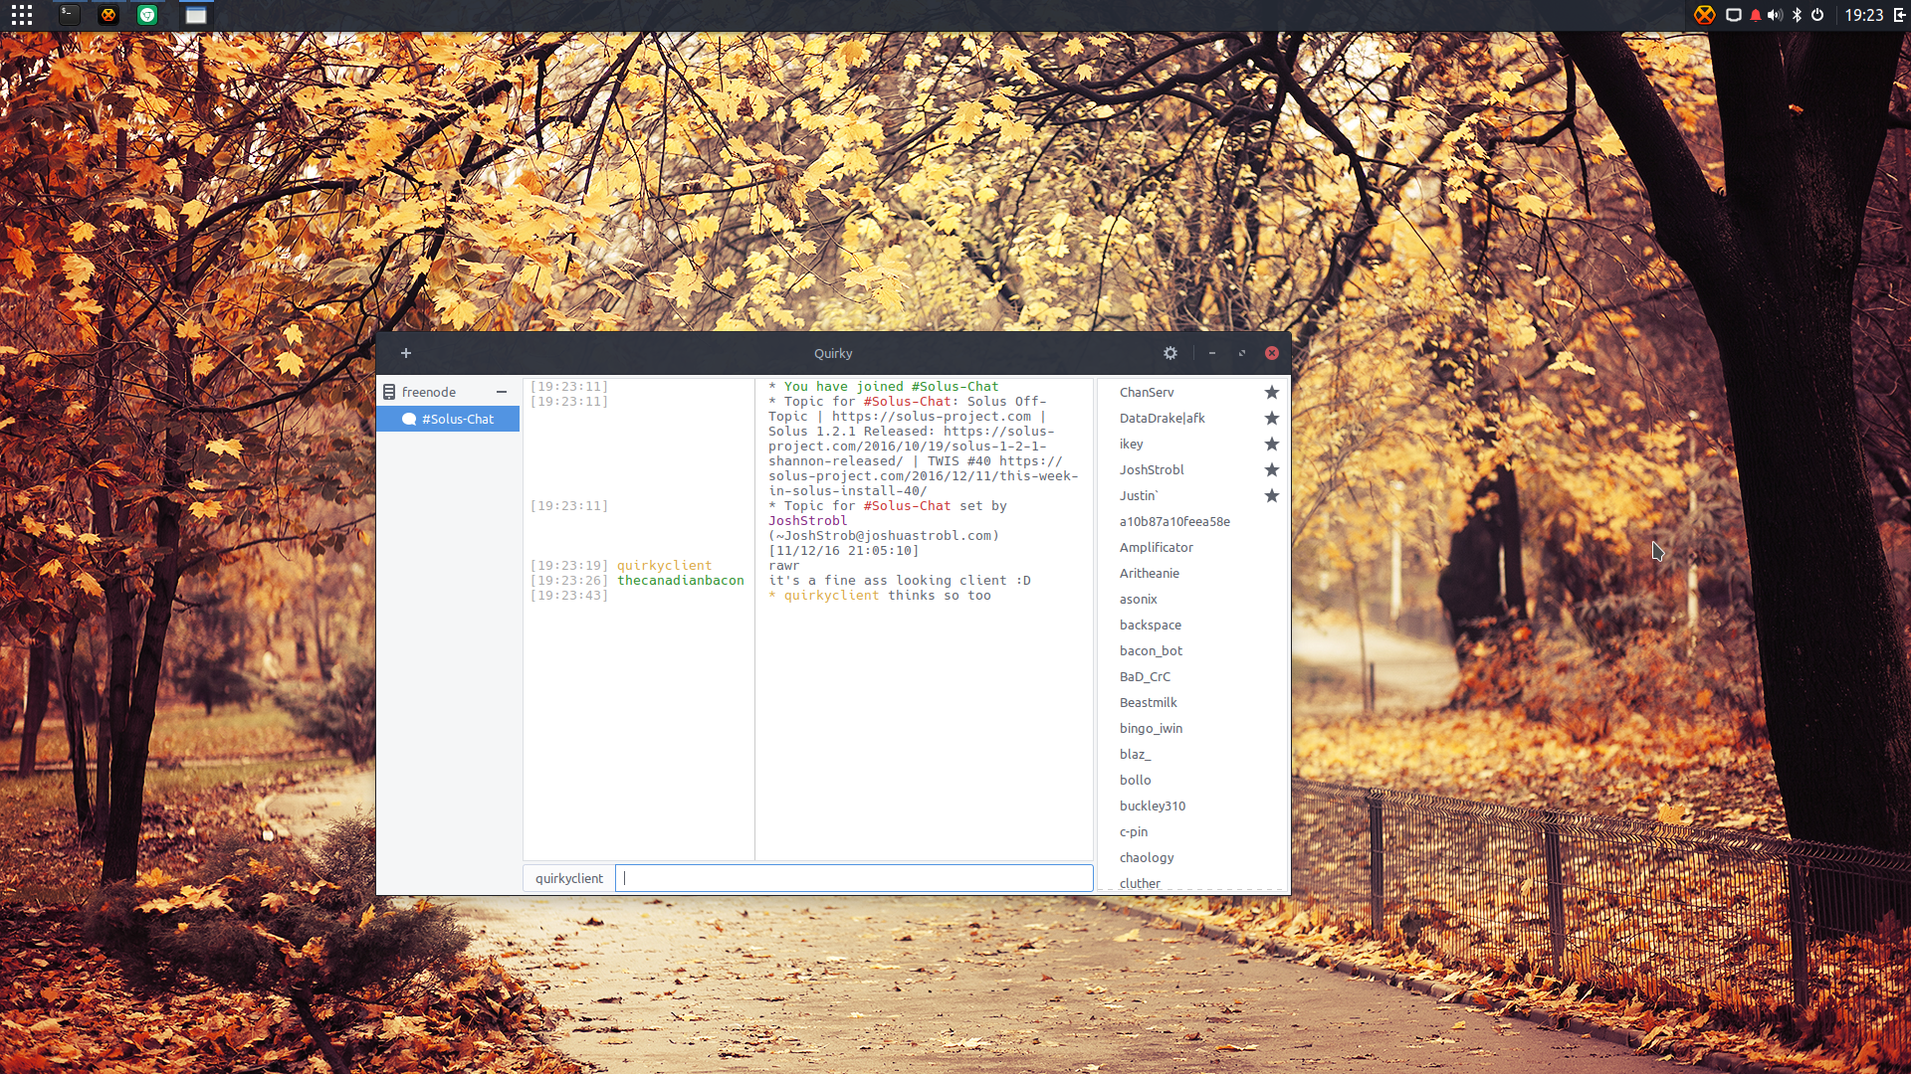Close the Quirky window
The height and width of the screenshot is (1074, 1911).
coord(1272,353)
